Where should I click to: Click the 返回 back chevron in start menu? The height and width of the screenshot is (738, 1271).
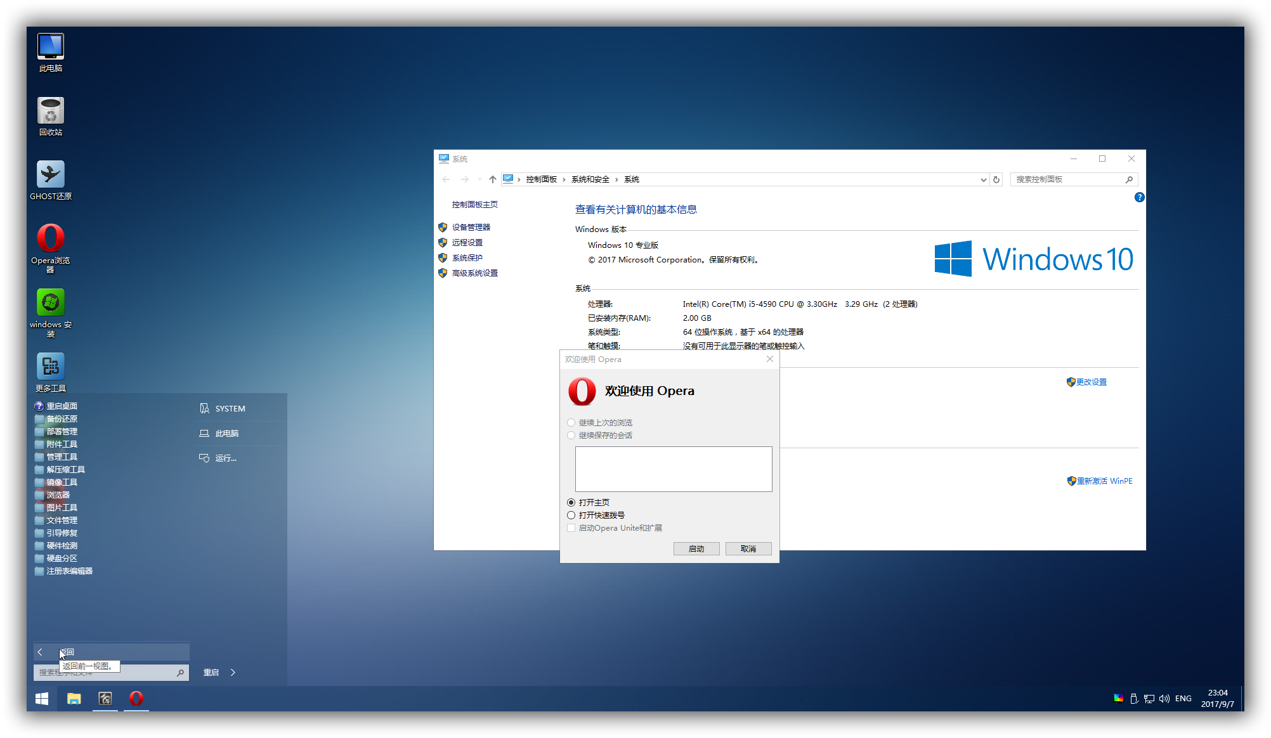(x=40, y=652)
